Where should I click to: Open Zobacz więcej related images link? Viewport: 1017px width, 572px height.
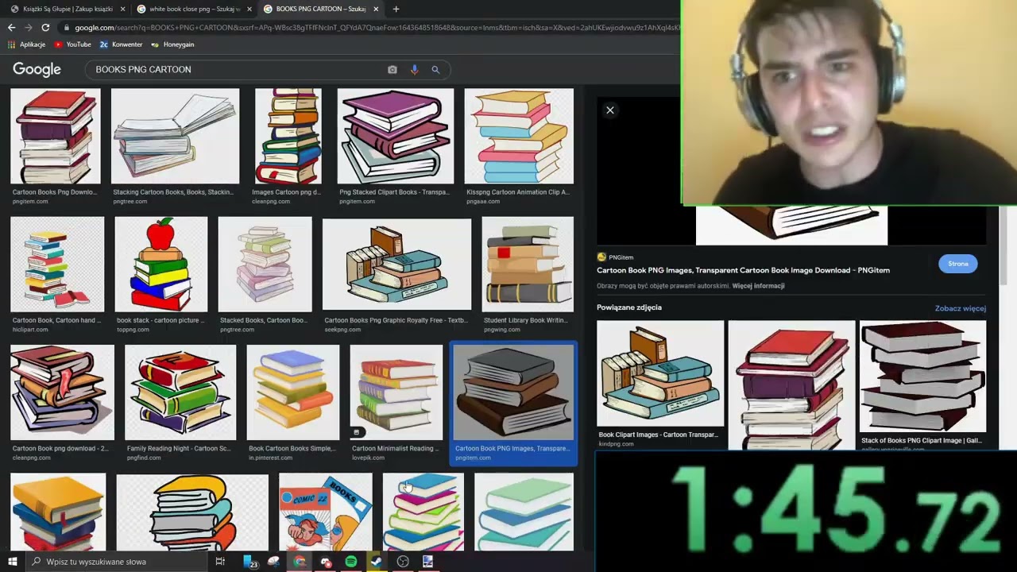pyautogui.click(x=960, y=308)
